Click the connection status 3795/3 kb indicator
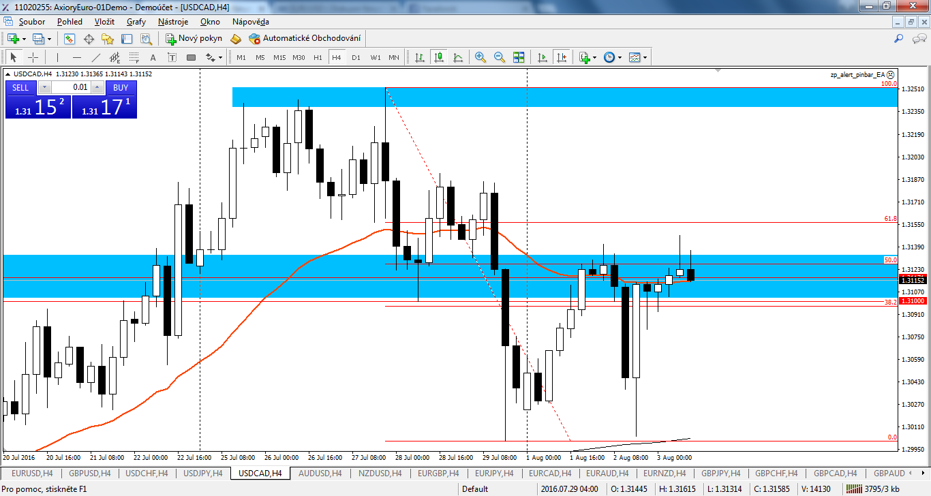 coord(873,489)
